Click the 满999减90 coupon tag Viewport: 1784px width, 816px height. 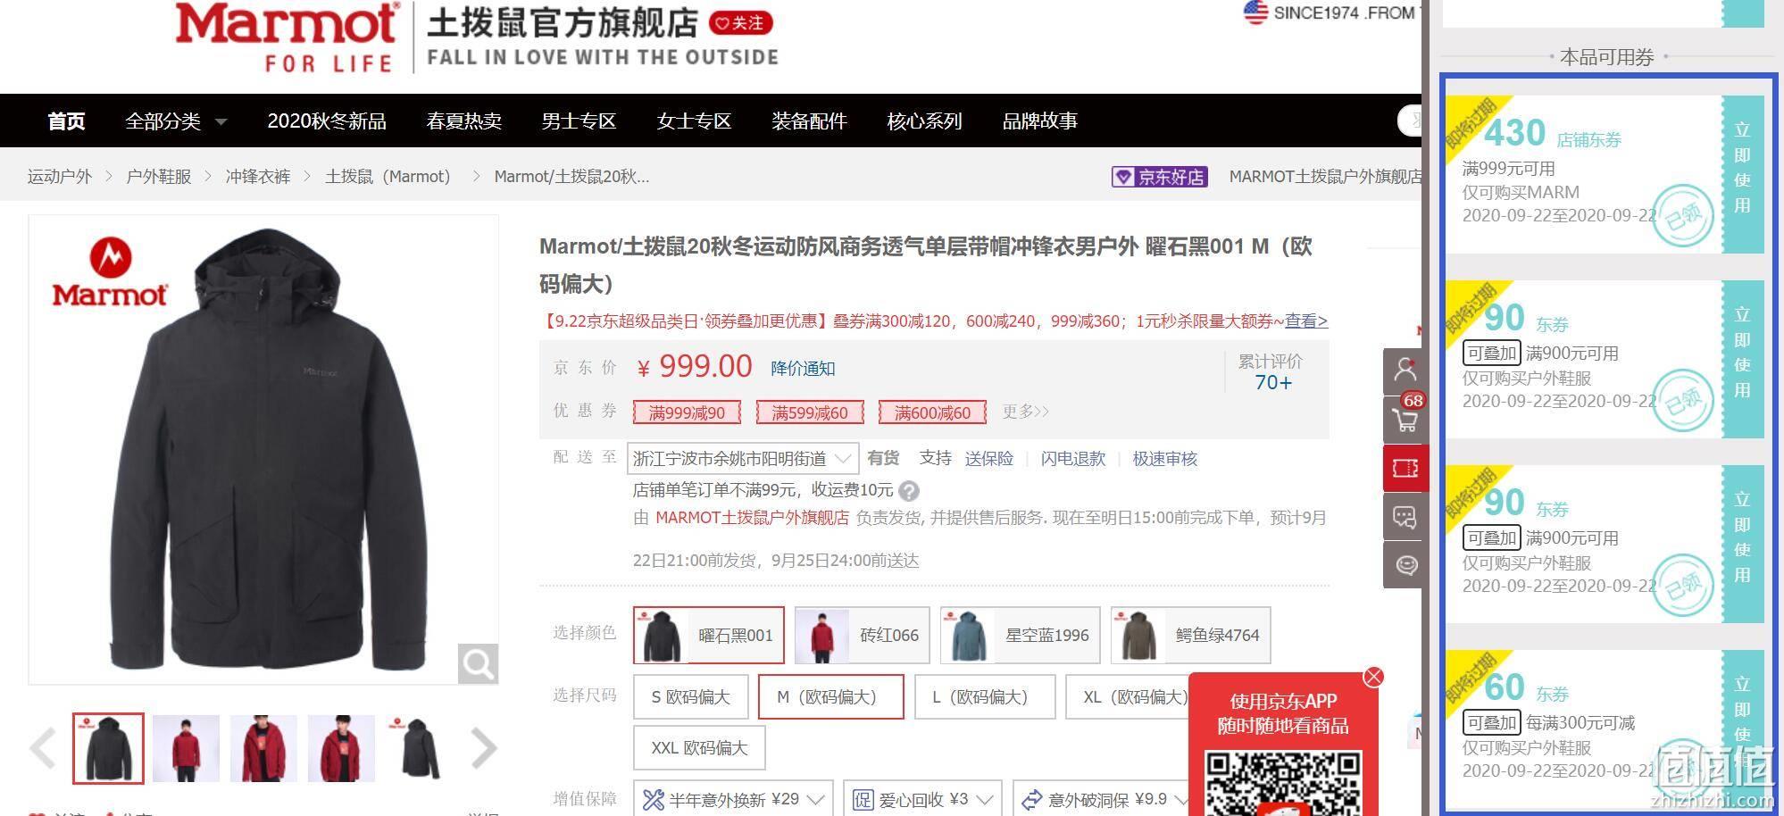pyautogui.click(x=687, y=412)
